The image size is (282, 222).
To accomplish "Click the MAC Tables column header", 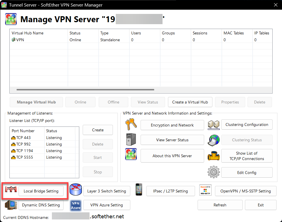I will click(x=237, y=33).
